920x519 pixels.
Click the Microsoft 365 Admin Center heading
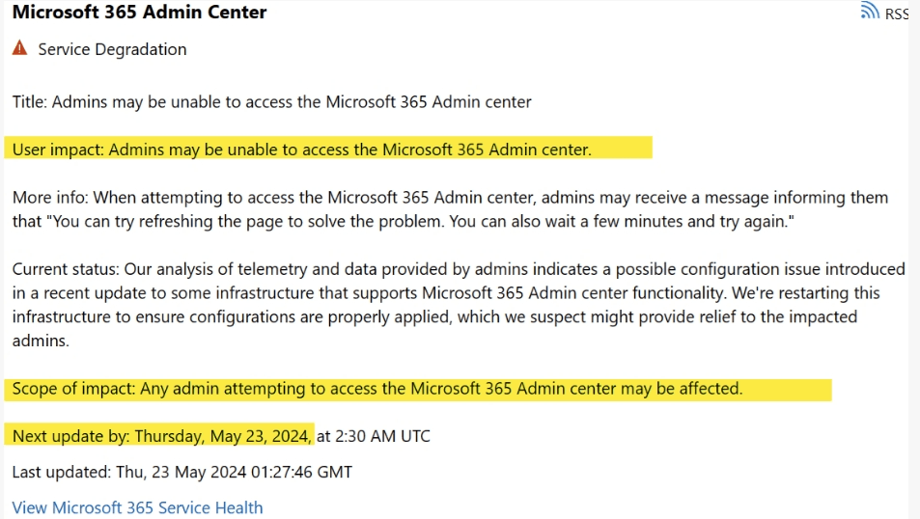click(139, 13)
